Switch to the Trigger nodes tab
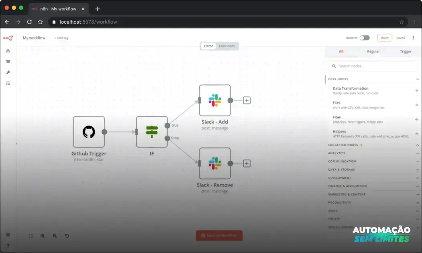 [x=406, y=51]
